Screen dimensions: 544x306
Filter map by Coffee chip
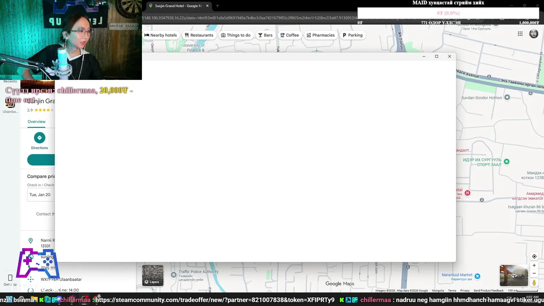click(289, 35)
